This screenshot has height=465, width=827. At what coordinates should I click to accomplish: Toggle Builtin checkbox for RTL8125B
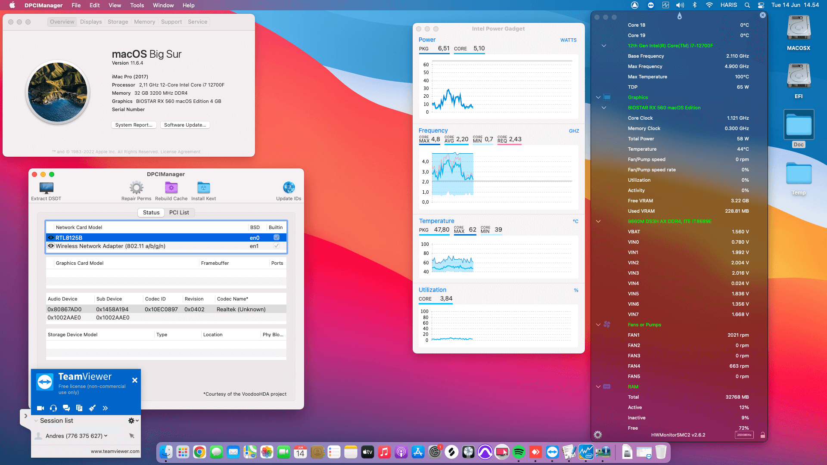tap(277, 238)
